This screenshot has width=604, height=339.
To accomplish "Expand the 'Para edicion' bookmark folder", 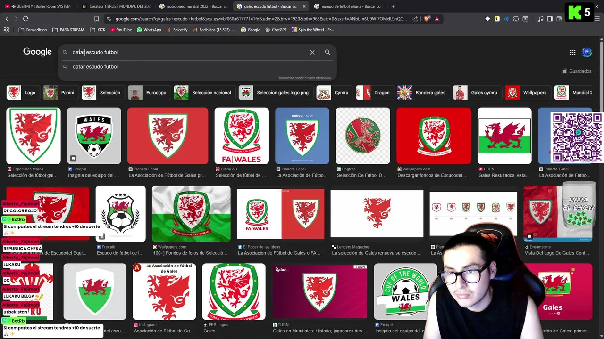I will [x=33, y=30].
